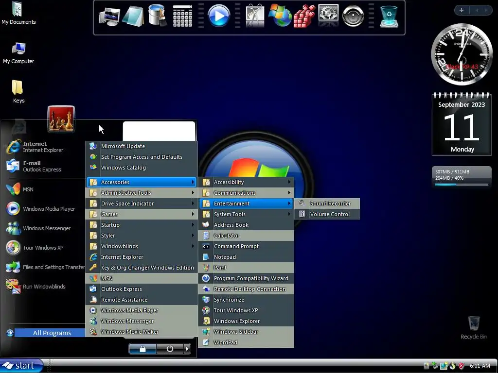Click the memory usage meter gadget
The width and height of the screenshot is (498, 373).
(462, 177)
